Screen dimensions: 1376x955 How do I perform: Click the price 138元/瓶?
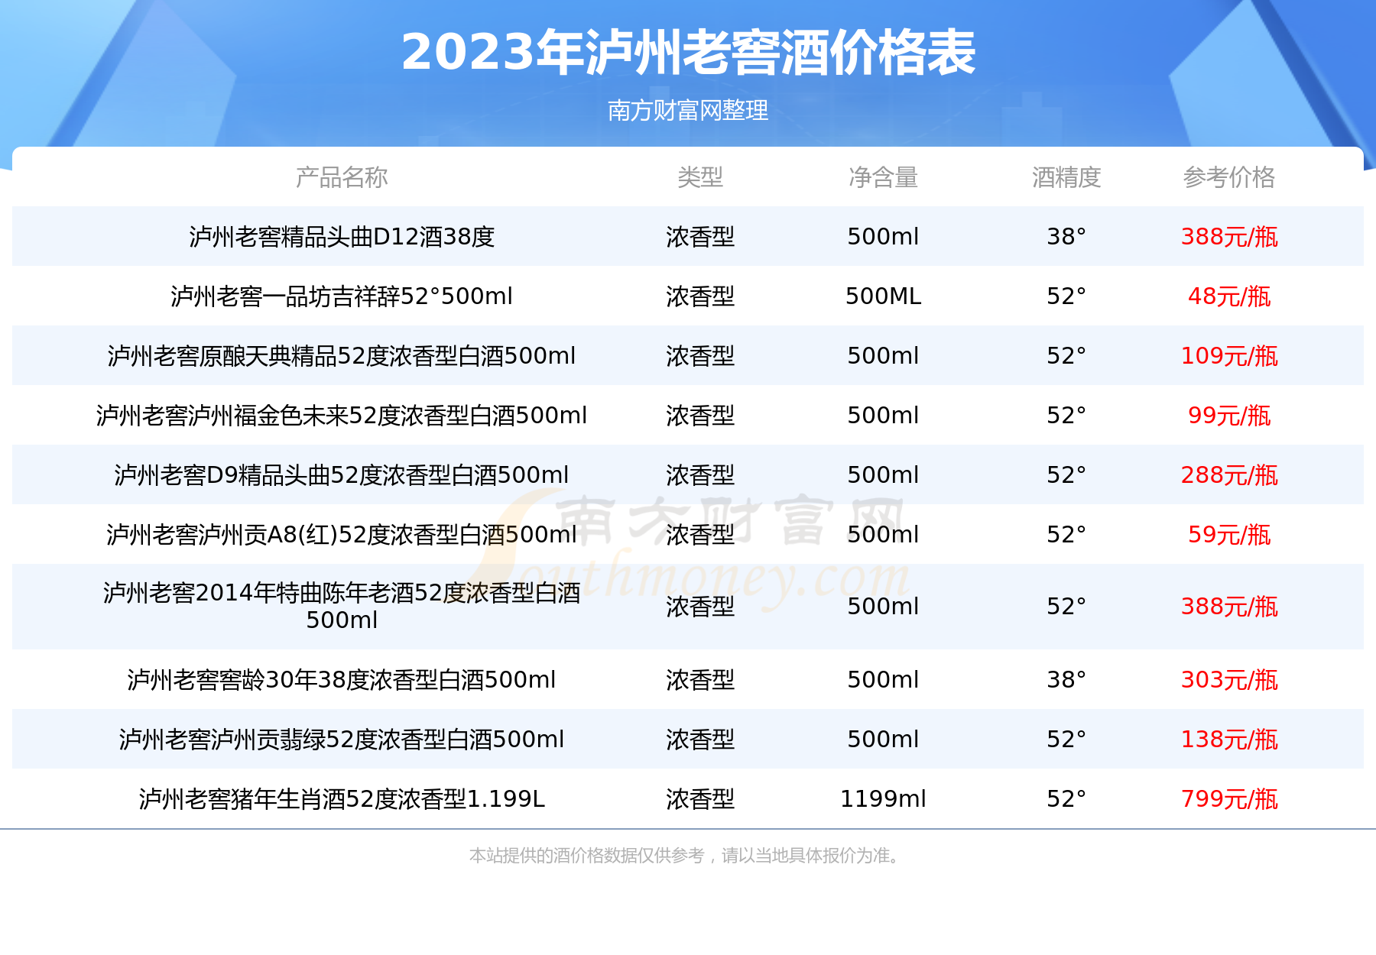1229,740
